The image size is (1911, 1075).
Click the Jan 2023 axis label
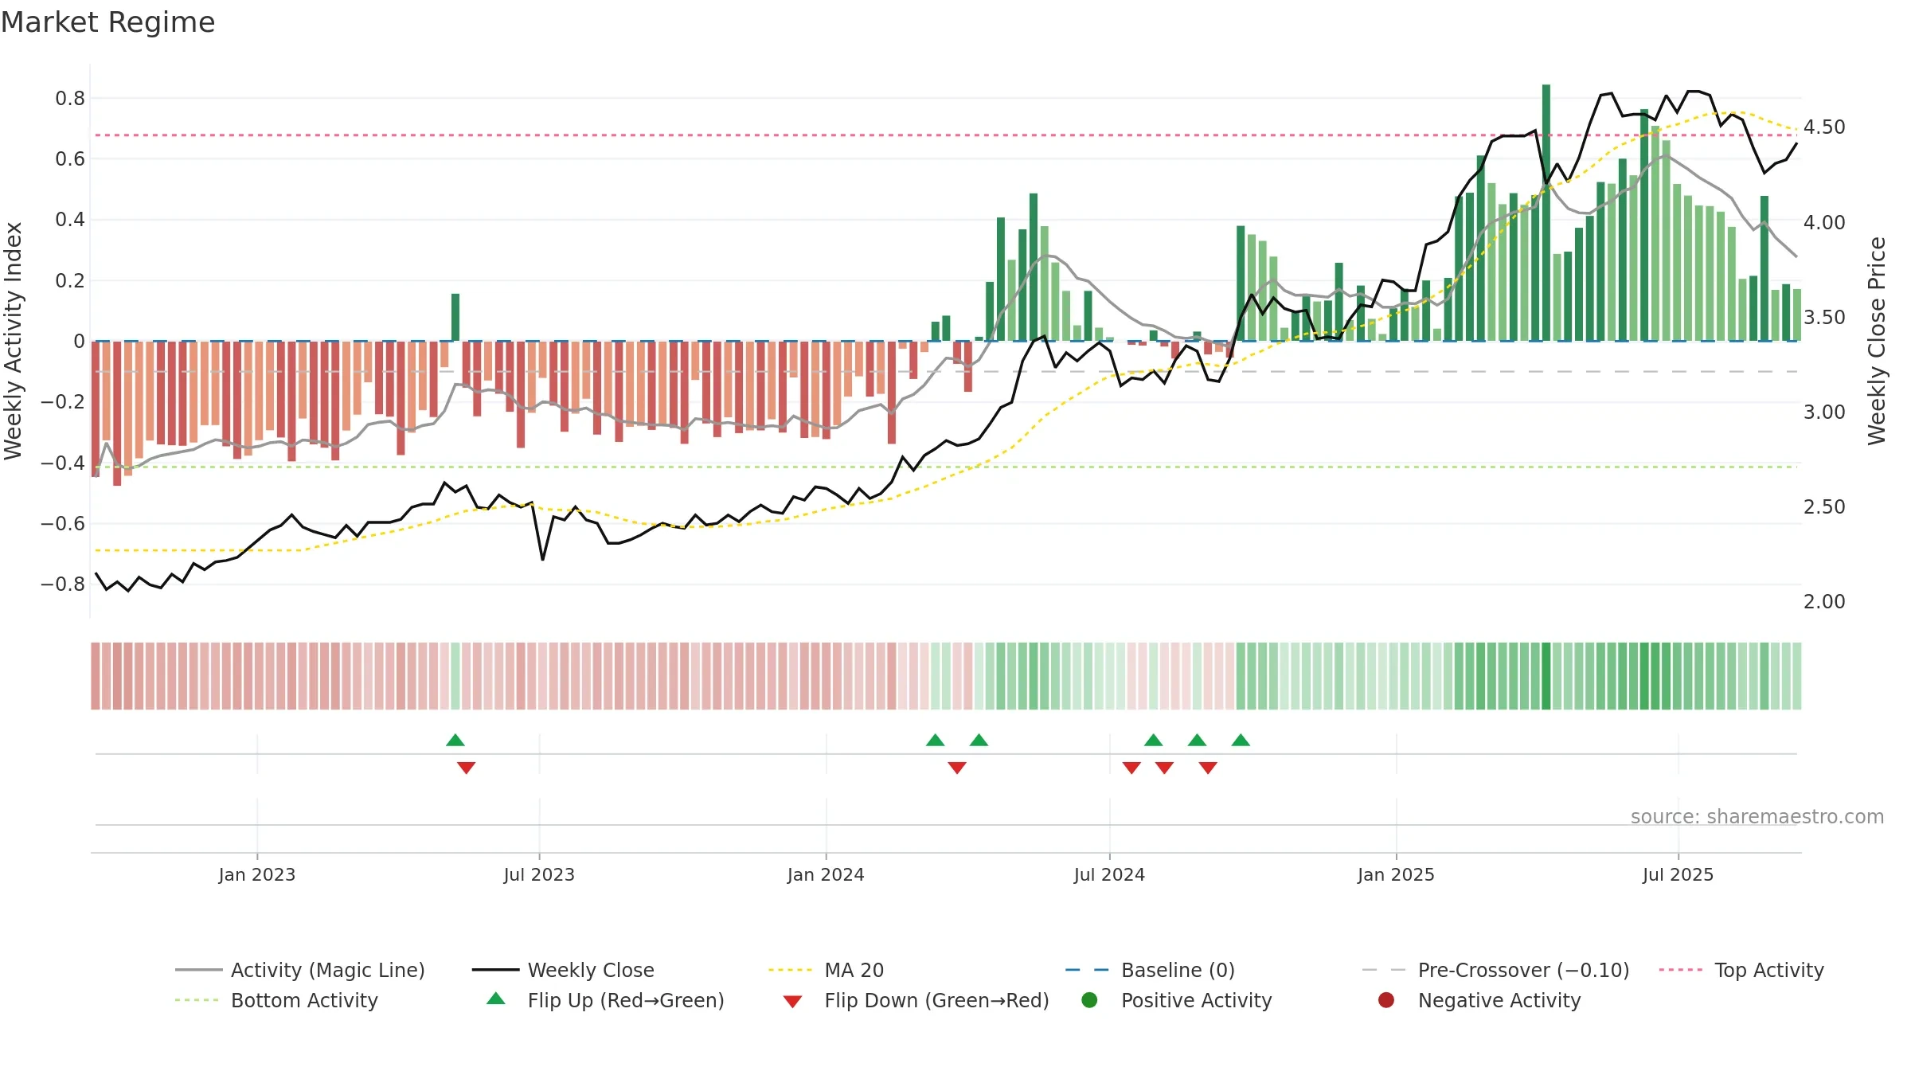coord(257,874)
